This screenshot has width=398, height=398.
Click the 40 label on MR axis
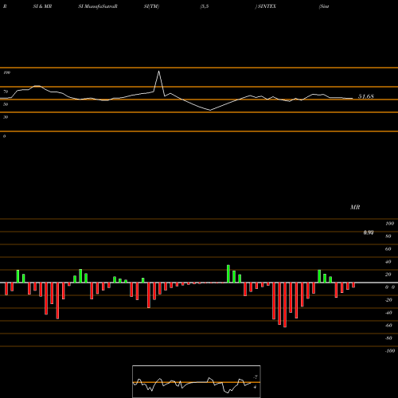click(388, 262)
